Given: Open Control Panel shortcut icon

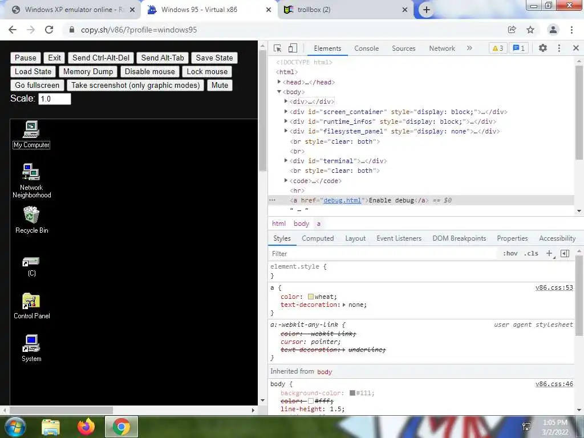Looking at the screenshot, I should pyautogui.click(x=31, y=306).
